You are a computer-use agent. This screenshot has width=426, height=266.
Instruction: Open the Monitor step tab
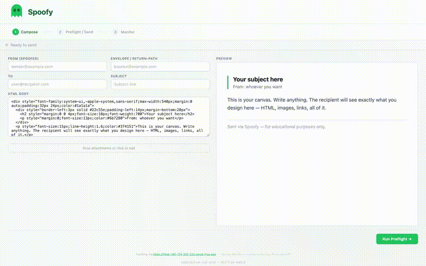click(x=124, y=32)
